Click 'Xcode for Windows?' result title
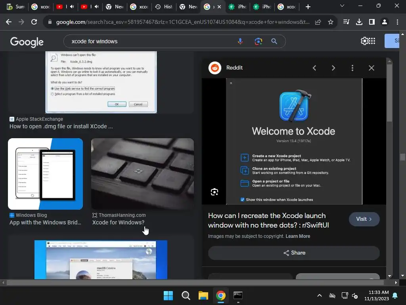This screenshot has height=305, width=406. (118, 222)
